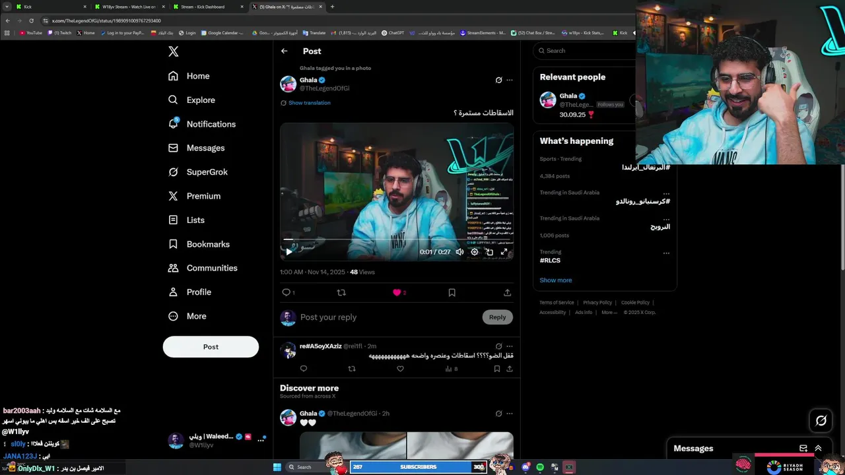Expand the Messages drawer
Viewport: 845px width, 475px height.
coord(818,449)
